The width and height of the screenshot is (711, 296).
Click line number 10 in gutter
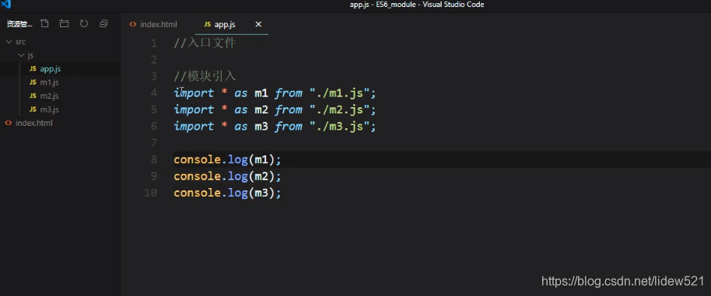click(151, 193)
